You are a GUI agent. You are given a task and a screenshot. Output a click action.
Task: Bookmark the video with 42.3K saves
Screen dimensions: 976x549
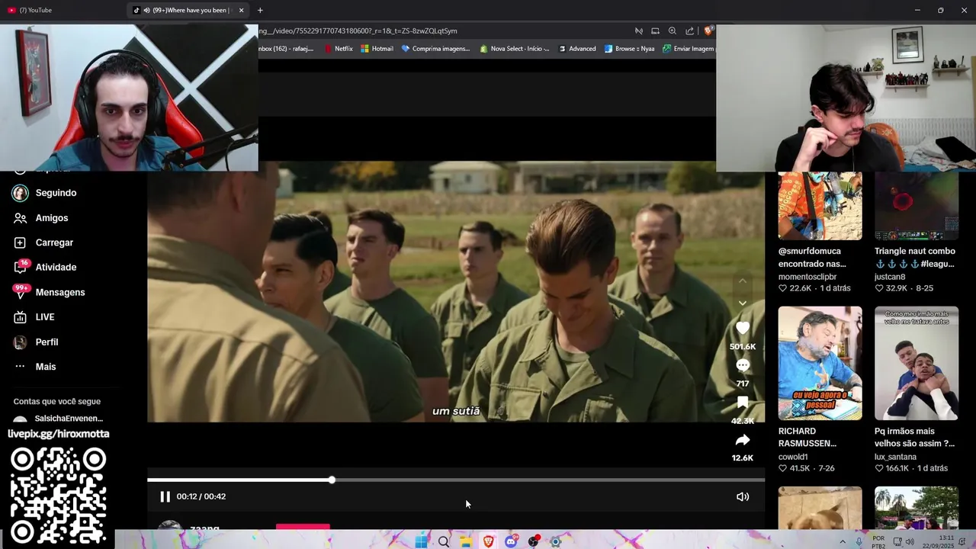(743, 403)
